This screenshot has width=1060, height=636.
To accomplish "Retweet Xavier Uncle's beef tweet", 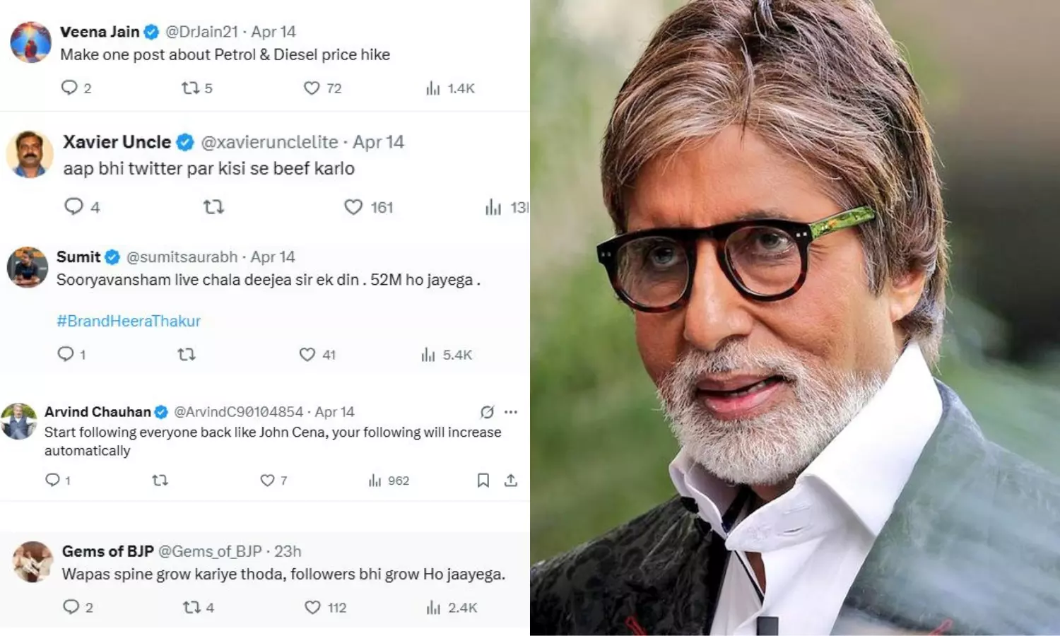I will [213, 206].
